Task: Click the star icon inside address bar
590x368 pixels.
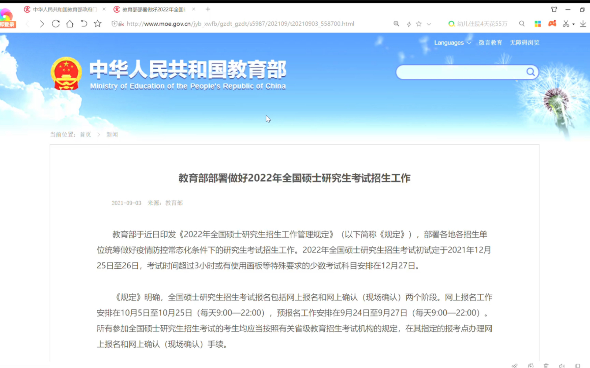Action: coord(419,24)
